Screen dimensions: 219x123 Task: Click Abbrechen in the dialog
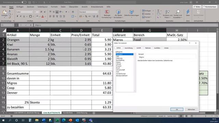click(x=191, y=109)
